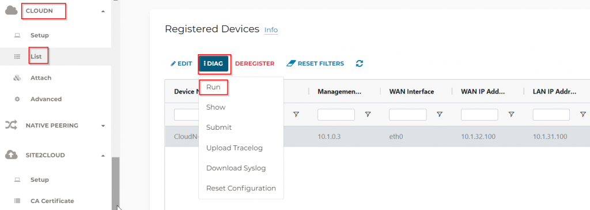
Task: Open filter icon for LAN IP Address column
Action: (583, 114)
